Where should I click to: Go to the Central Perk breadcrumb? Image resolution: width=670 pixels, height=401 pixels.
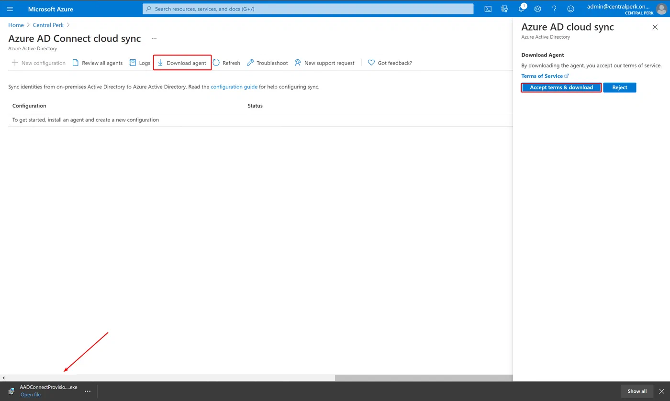pyautogui.click(x=48, y=25)
